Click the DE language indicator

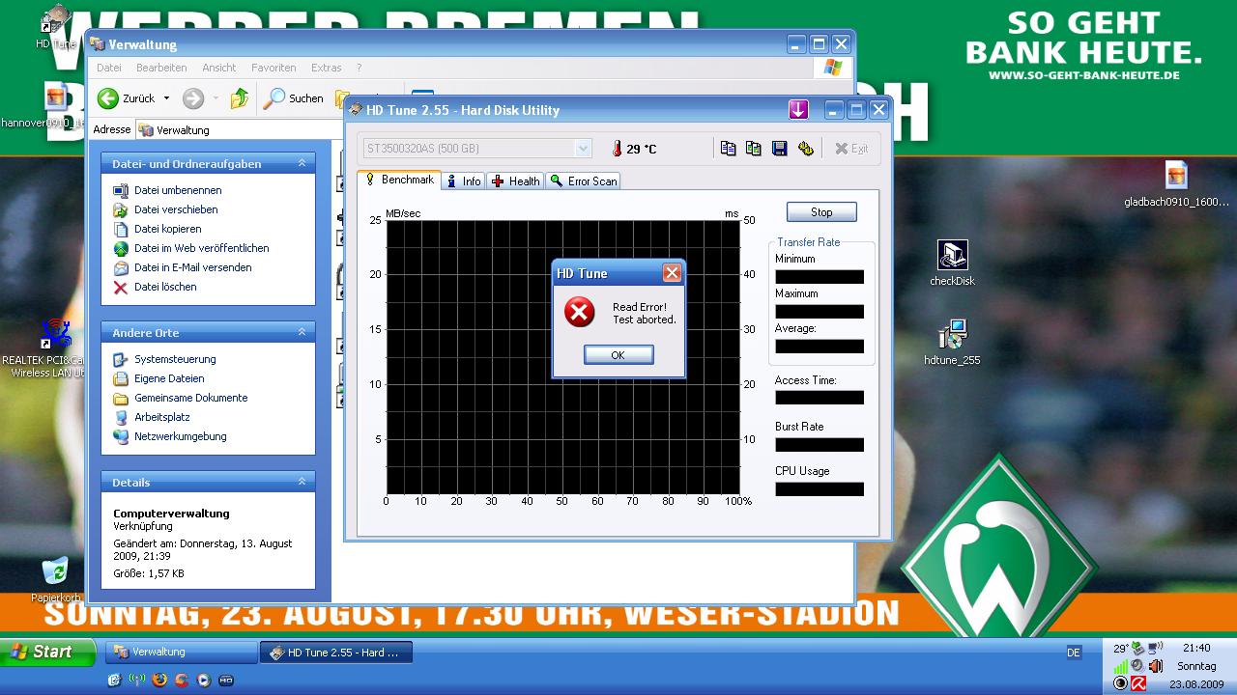[x=1074, y=653]
